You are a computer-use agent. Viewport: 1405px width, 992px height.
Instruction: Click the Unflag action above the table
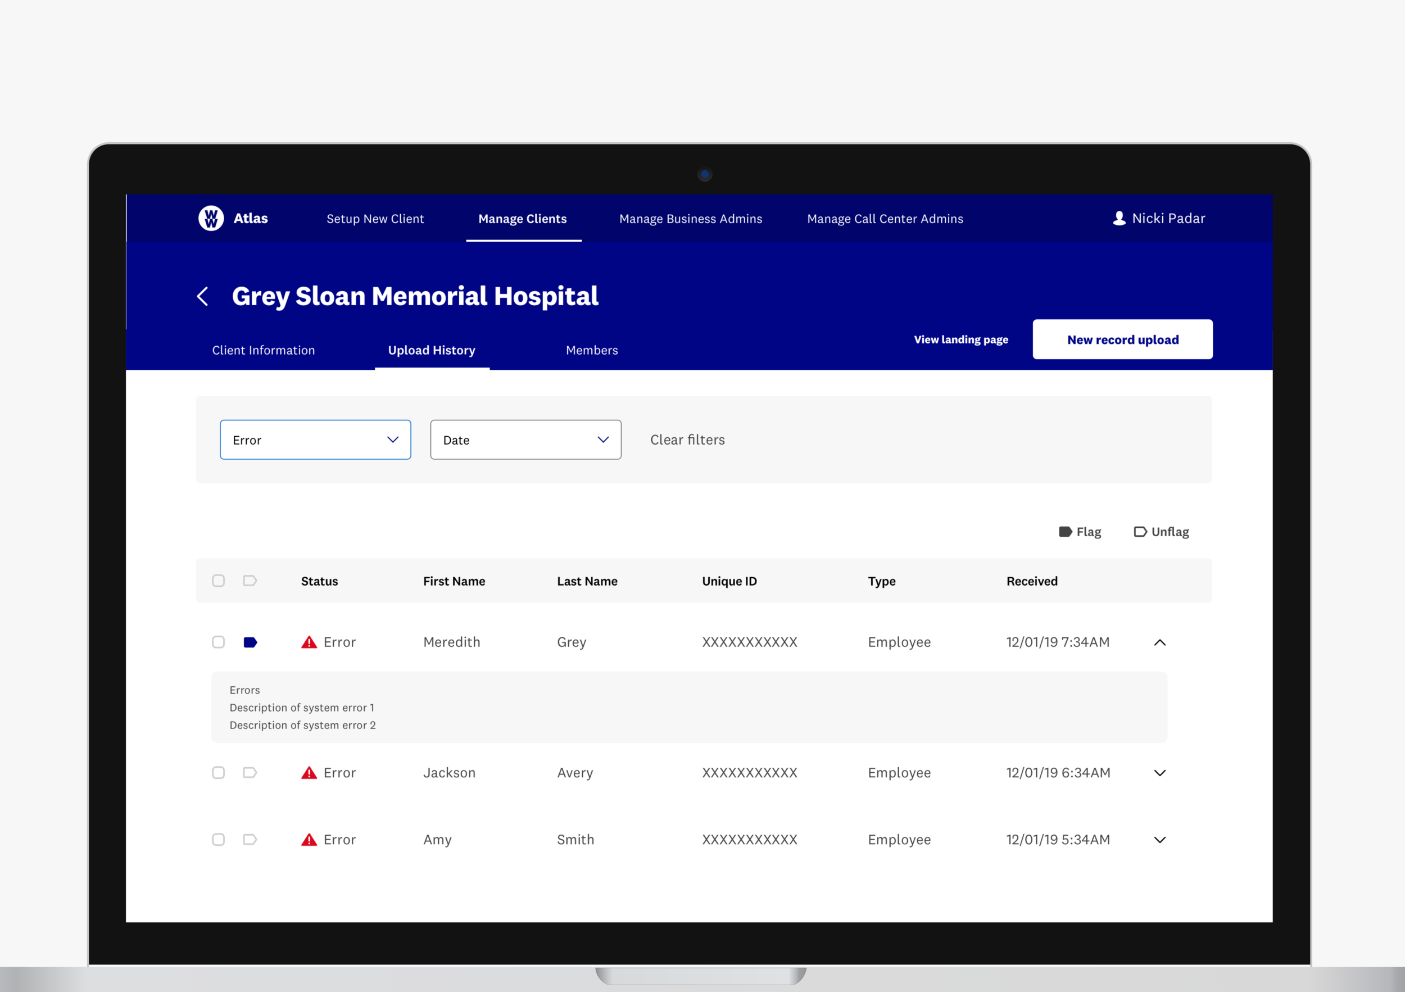1161,531
